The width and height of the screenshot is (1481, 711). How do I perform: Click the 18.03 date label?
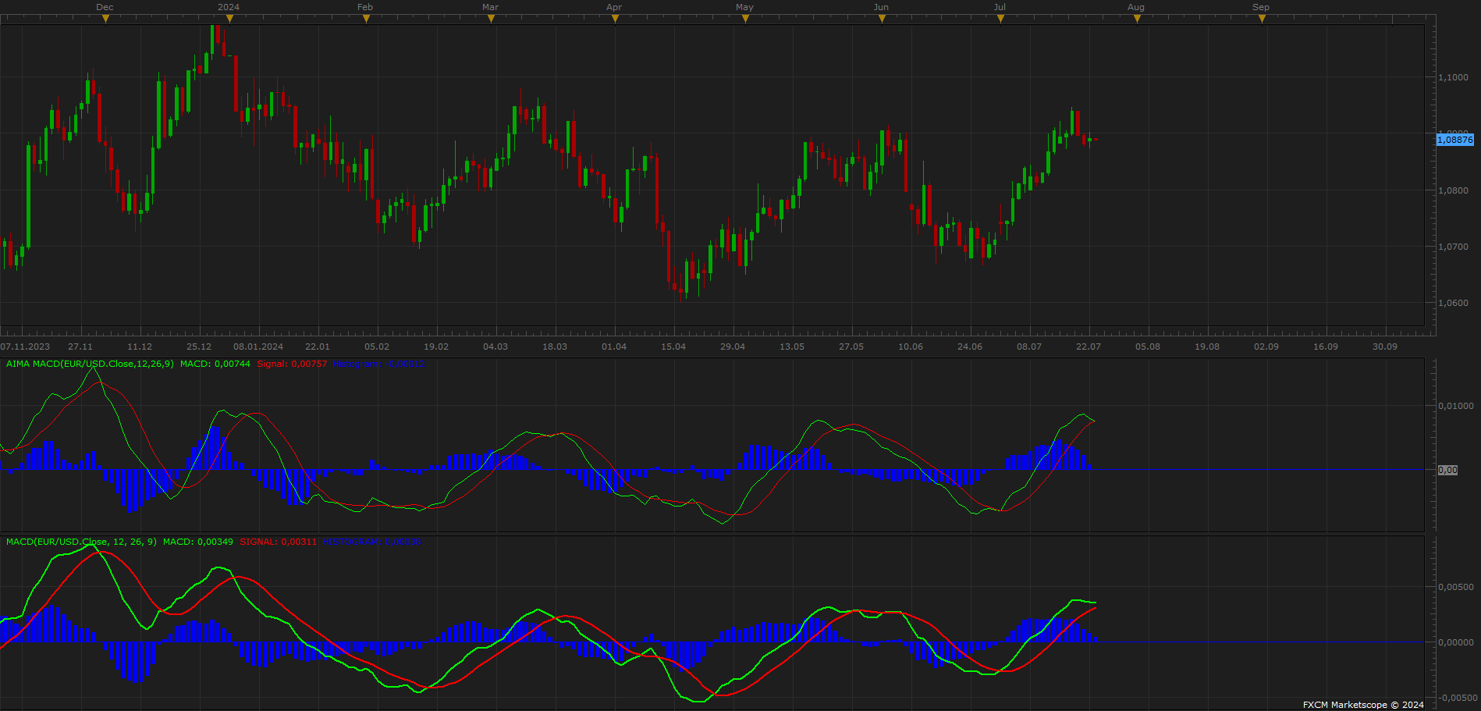click(x=555, y=347)
